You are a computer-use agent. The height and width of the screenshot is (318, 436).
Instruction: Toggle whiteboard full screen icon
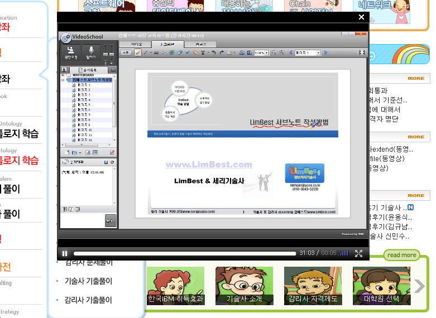362,52
